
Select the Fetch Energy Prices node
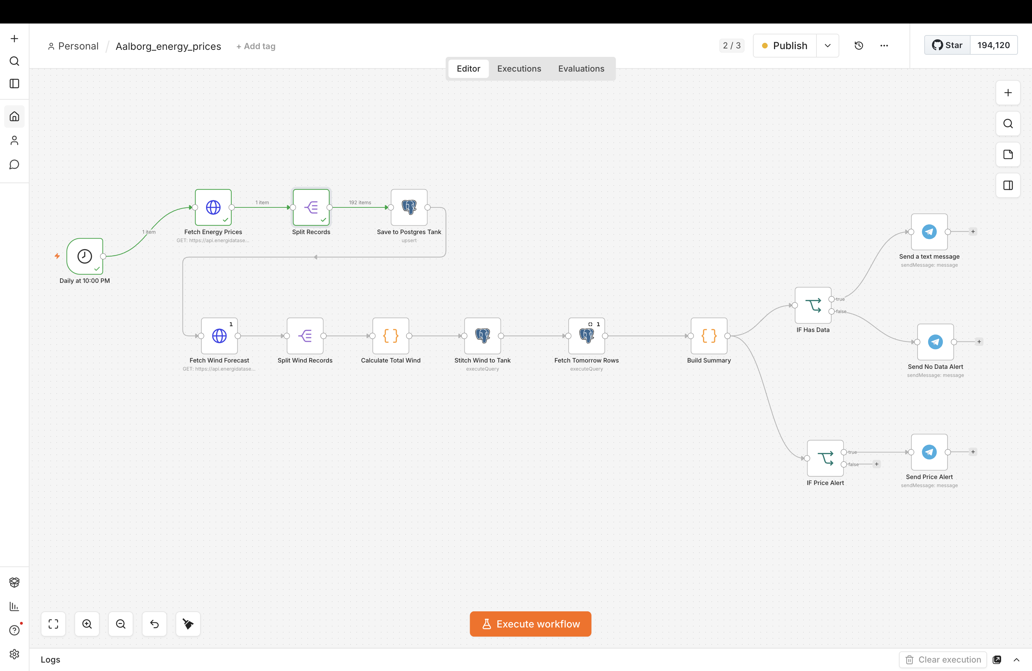[x=213, y=207]
